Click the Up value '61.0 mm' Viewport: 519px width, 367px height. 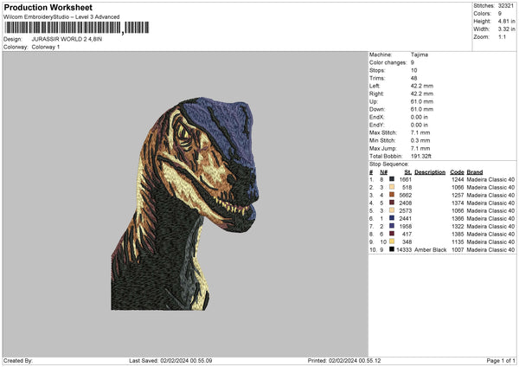(422, 101)
